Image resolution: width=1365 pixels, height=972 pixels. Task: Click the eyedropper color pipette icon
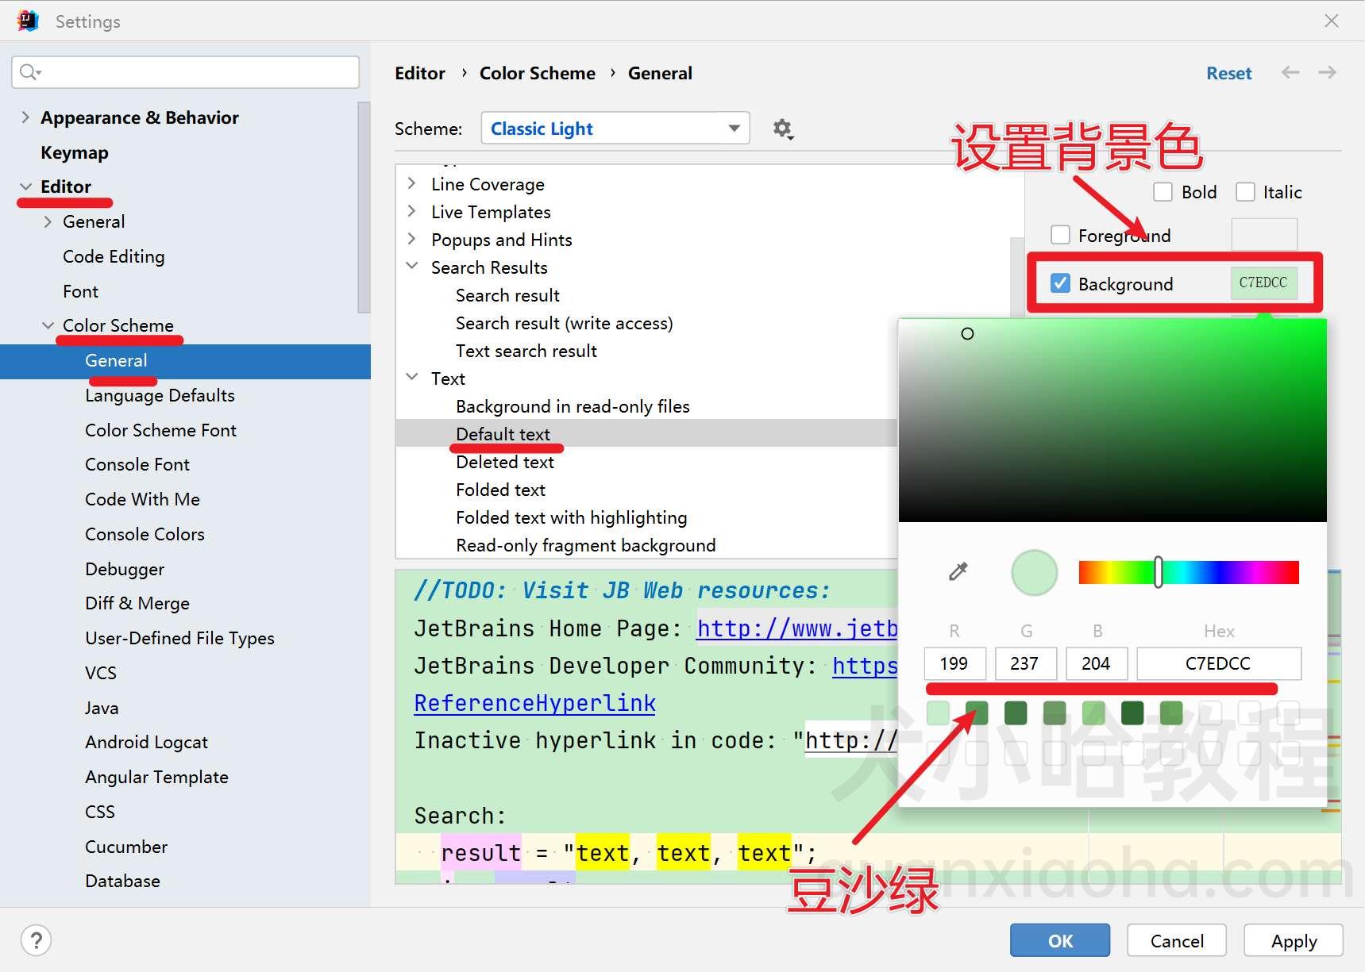tap(958, 571)
